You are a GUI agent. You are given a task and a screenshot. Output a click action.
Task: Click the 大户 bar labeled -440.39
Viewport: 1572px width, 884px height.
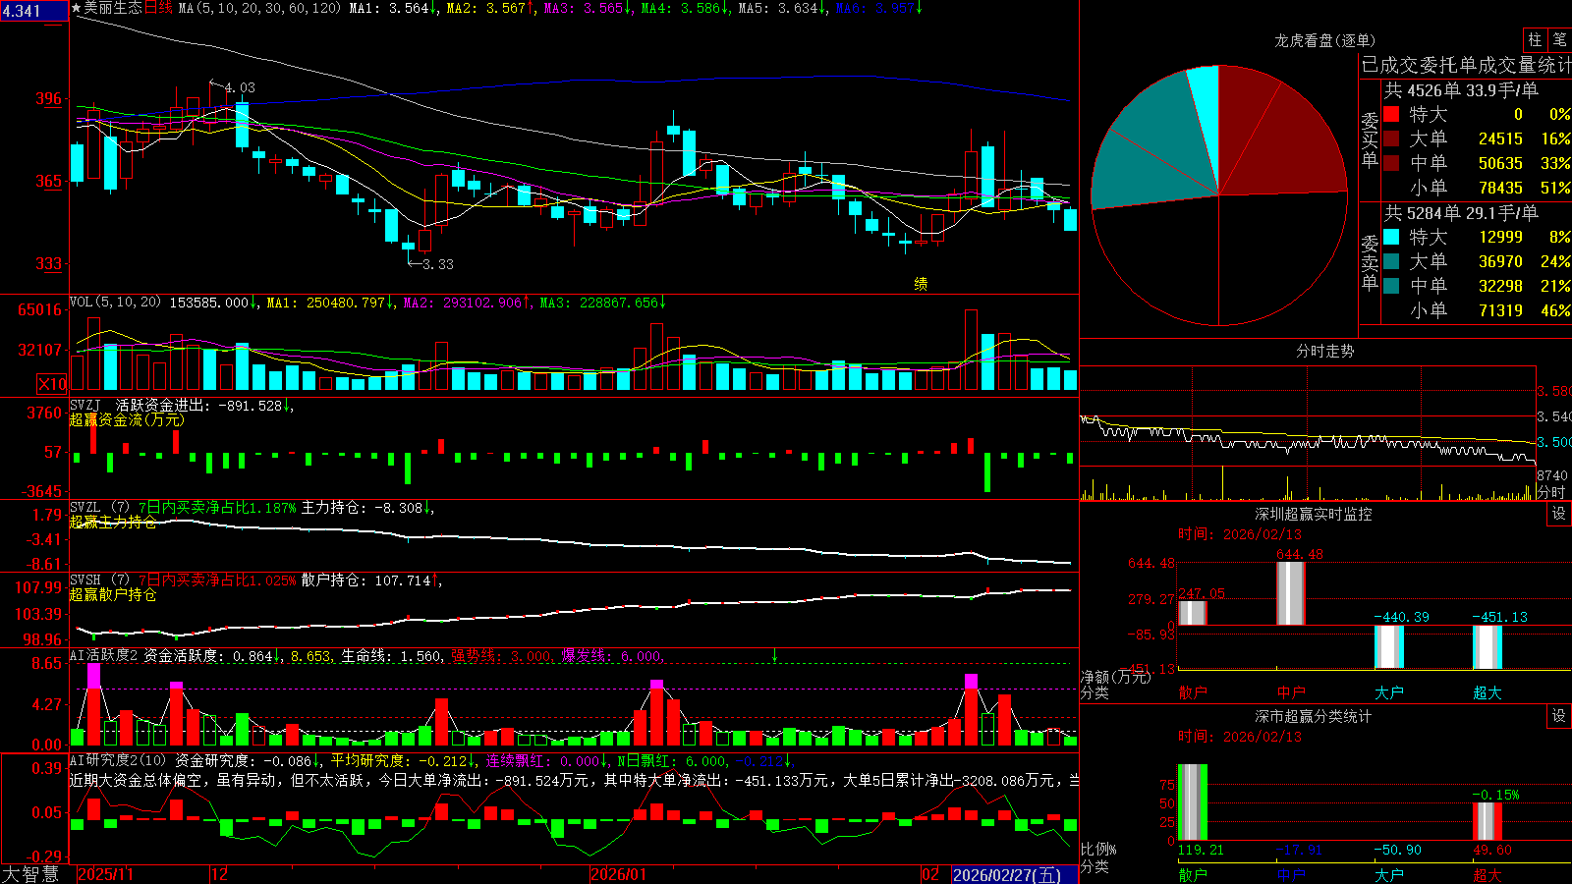coord(1388,647)
